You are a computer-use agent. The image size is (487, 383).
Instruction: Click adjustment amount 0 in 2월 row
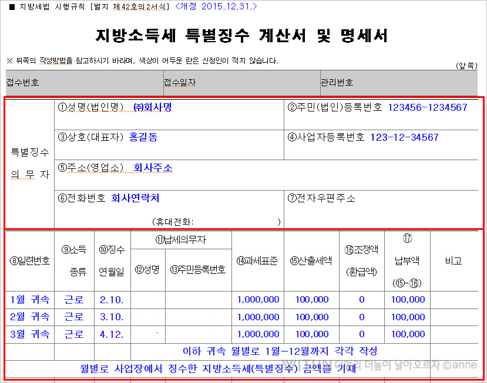click(x=362, y=317)
